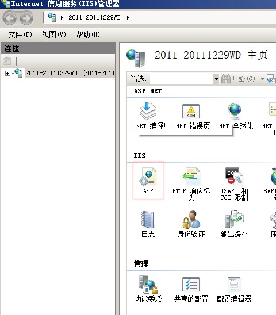Open the 输出缓存 icon
The image size is (276, 315).
234,220
